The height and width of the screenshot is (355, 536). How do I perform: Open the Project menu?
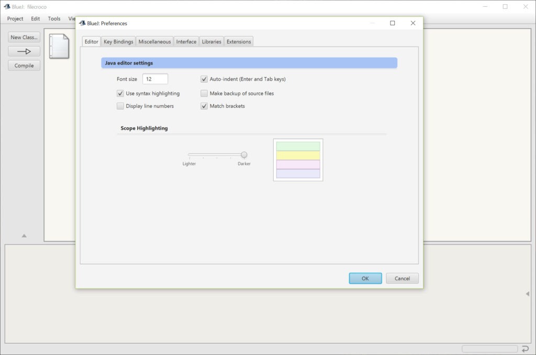click(15, 18)
